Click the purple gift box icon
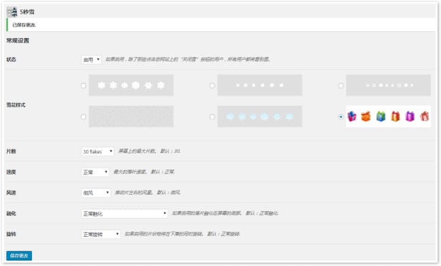 pos(410,116)
